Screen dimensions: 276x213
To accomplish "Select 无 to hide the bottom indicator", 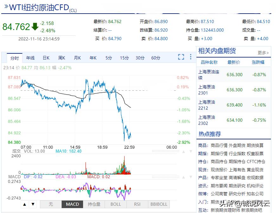I will [51, 204].
